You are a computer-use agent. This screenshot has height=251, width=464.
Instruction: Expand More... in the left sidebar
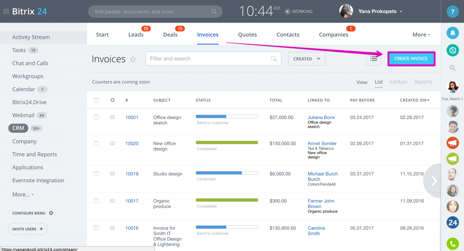coord(23,194)
